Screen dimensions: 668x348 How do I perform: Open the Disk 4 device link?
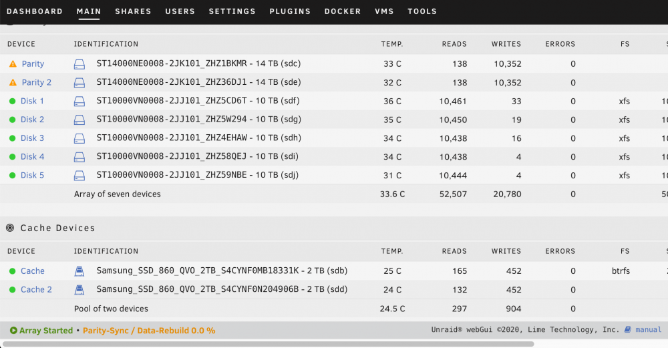coord(32,157)
